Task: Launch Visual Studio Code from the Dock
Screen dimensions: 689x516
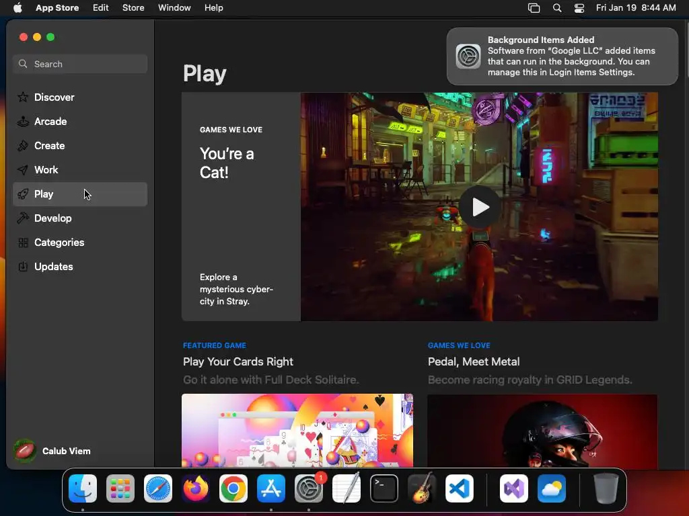Action: [x=459, y=488]
